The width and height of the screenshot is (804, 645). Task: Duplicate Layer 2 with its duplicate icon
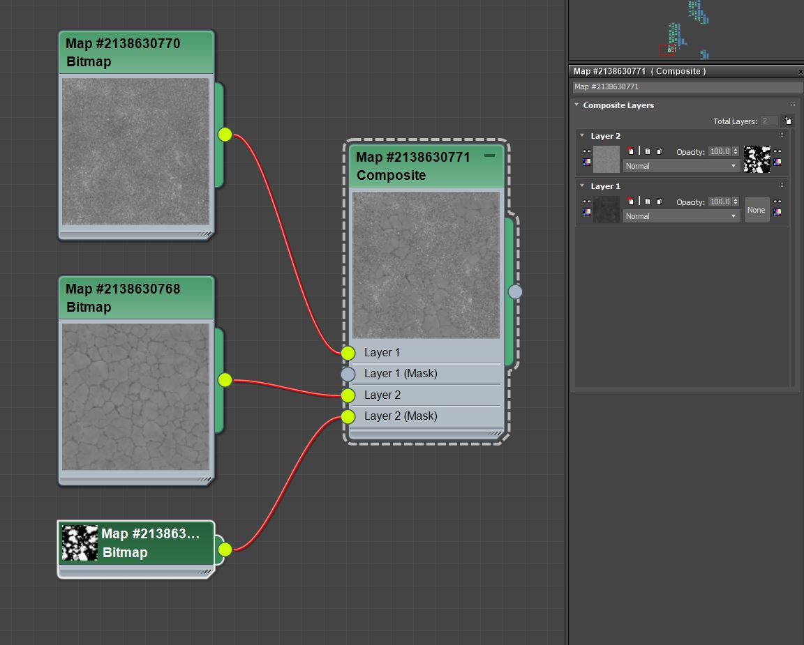(x=658, y=151)
